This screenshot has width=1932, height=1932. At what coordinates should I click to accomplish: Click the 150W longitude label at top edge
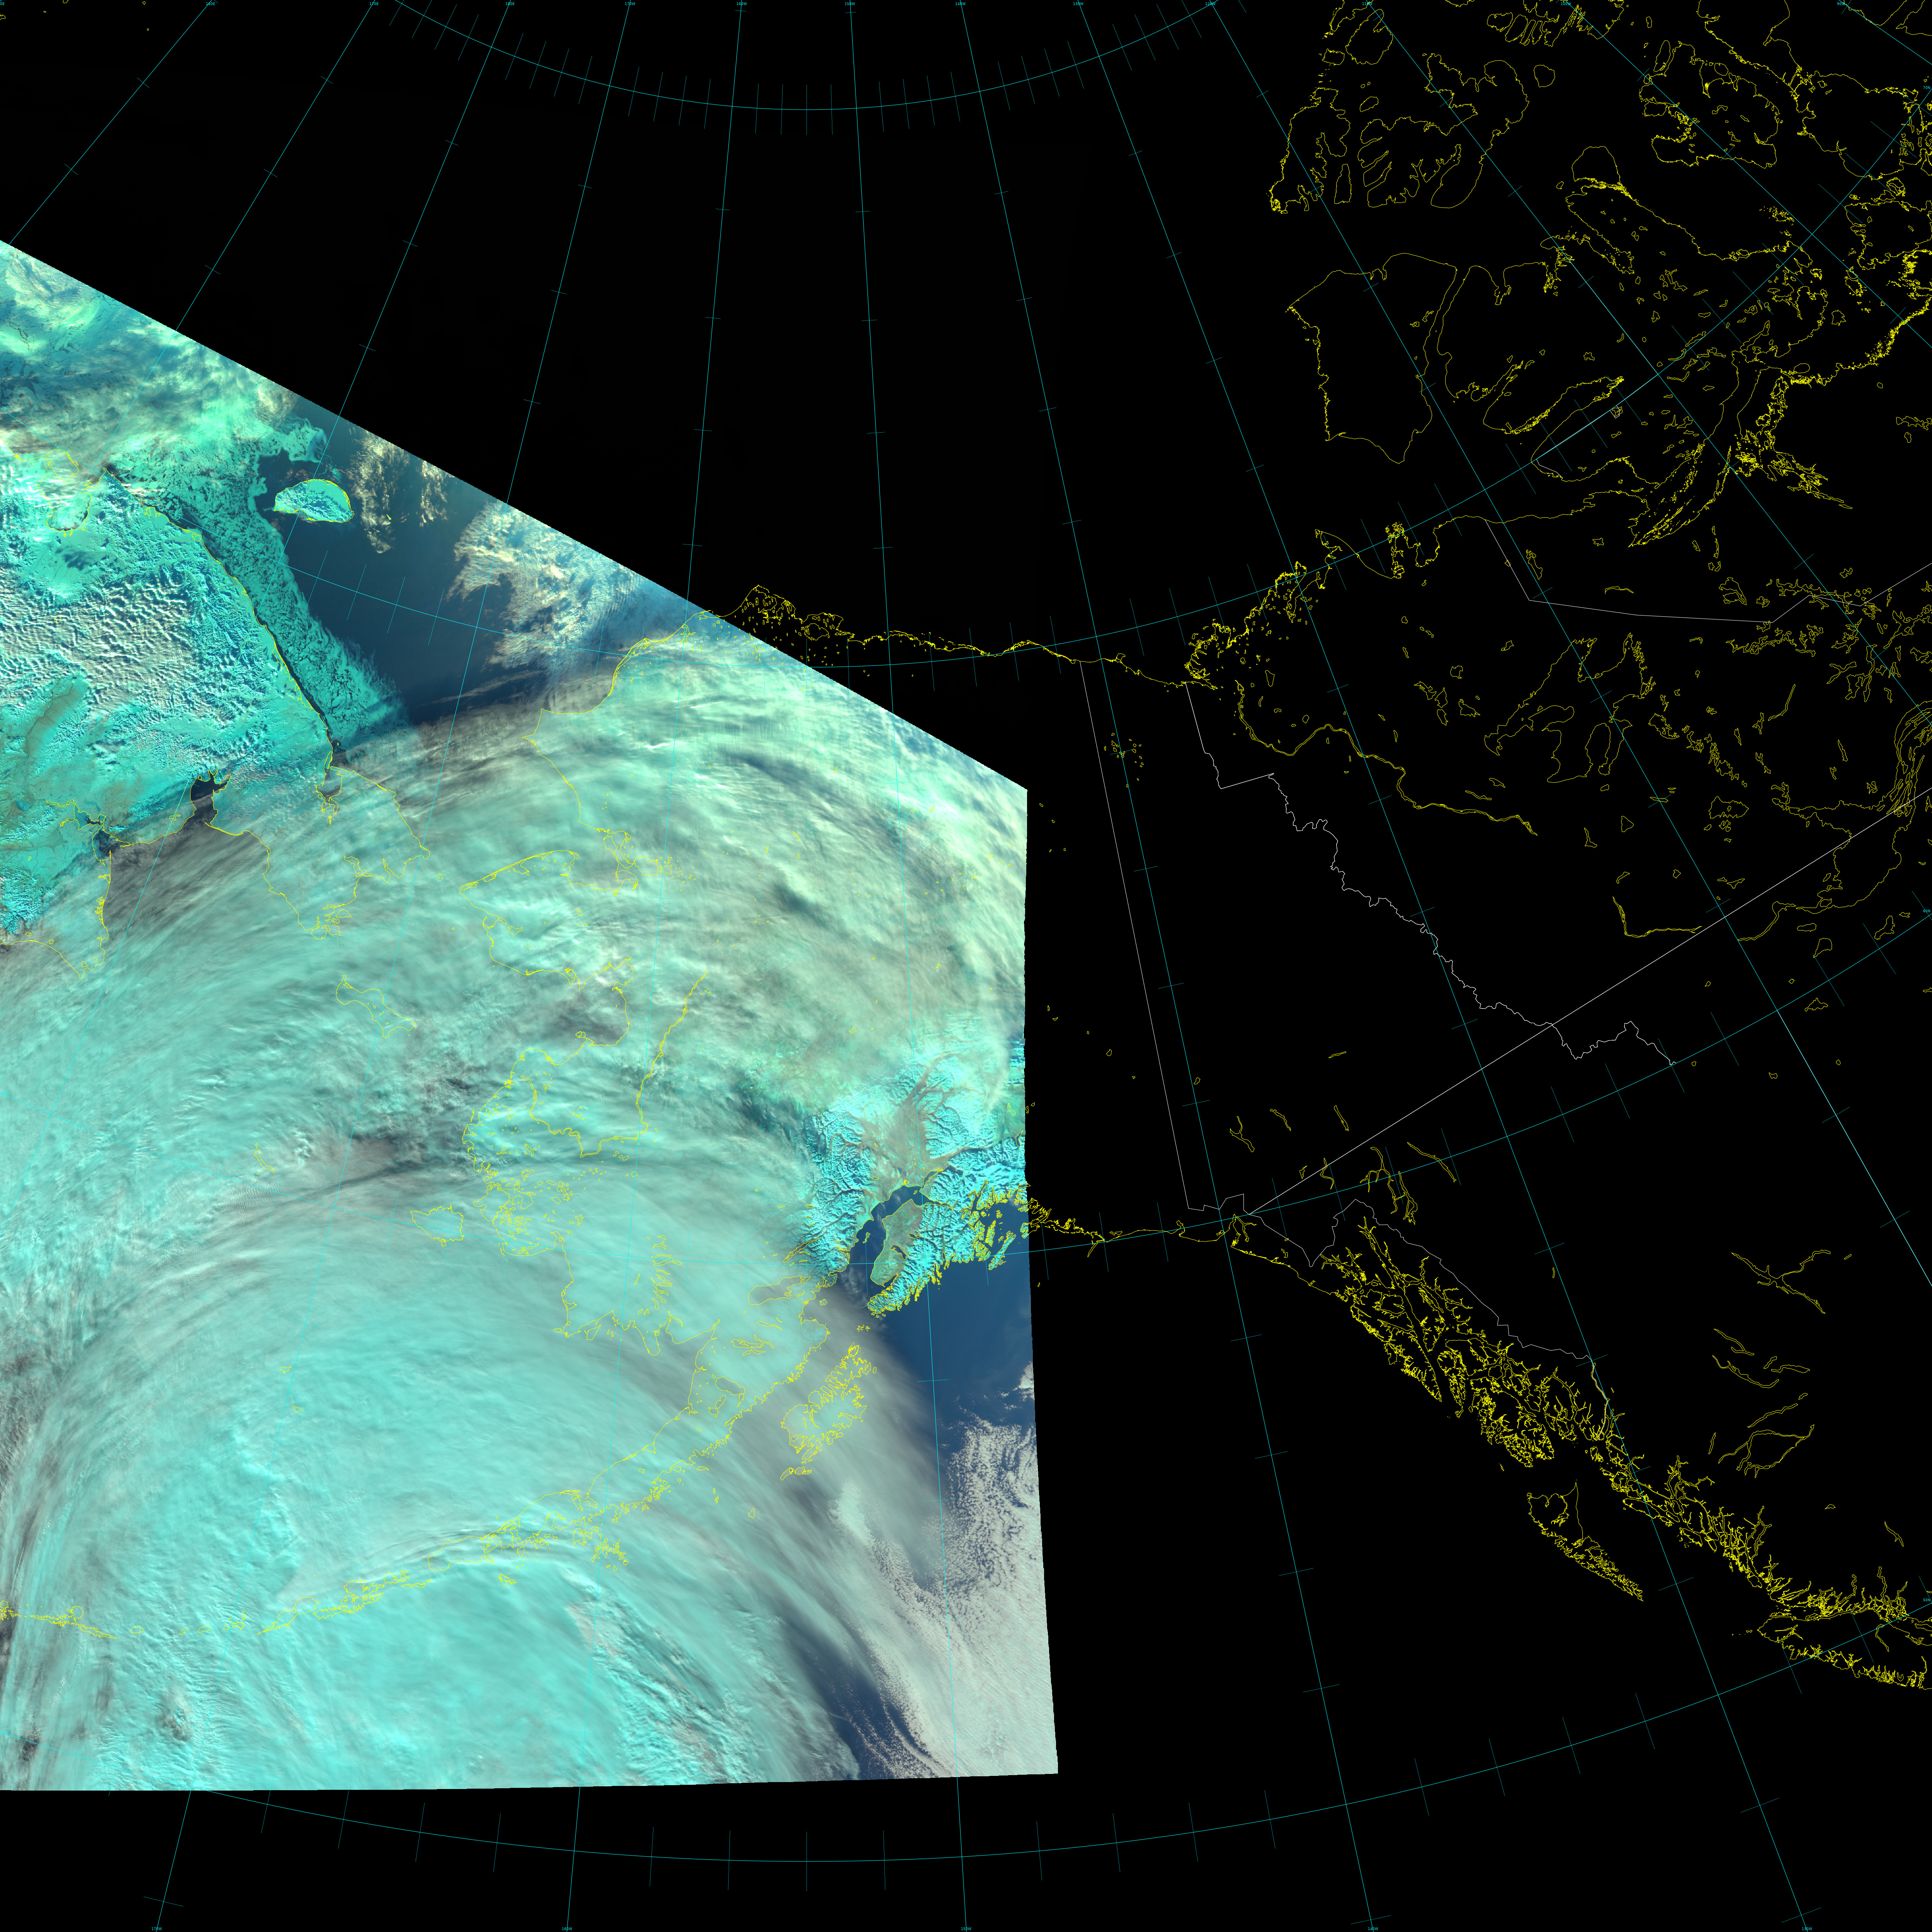850,4
